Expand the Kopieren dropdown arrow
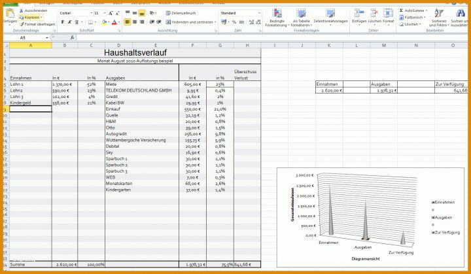The height and width of the screenshot is (274, 471). pos(41,18)
